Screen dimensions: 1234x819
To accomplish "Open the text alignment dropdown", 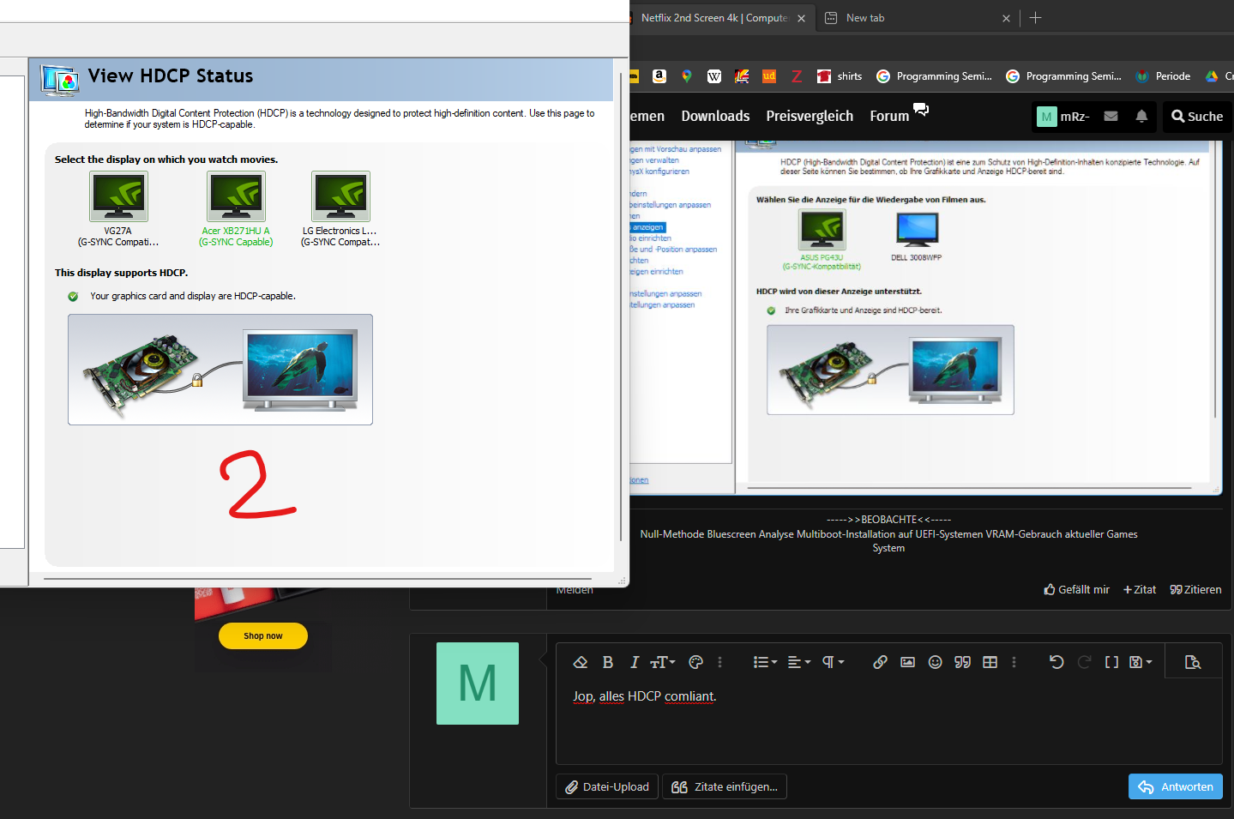I will point(799,662).
